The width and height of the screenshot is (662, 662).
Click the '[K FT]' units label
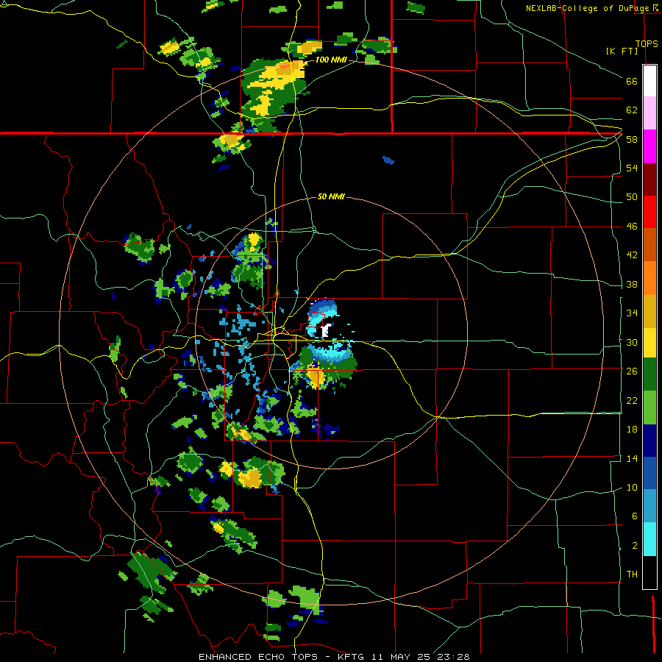tap(622, 51)
